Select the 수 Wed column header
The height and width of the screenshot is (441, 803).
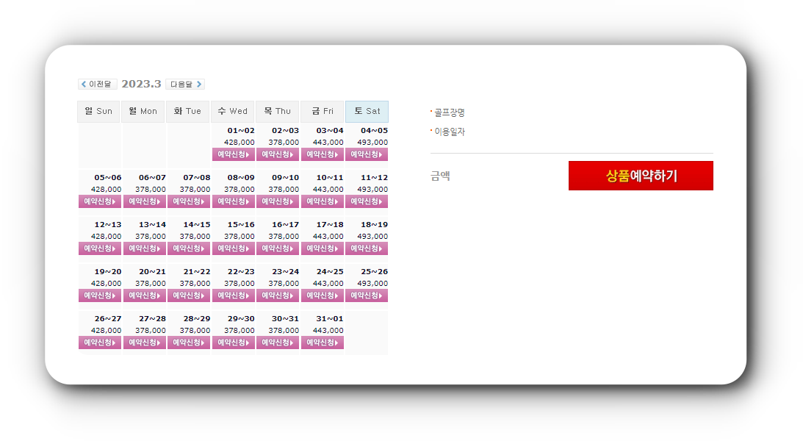232,111
